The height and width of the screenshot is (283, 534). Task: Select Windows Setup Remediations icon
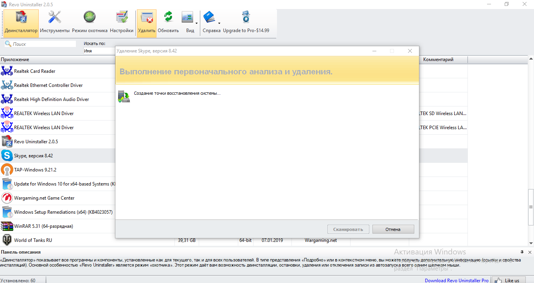coord(7,212)
